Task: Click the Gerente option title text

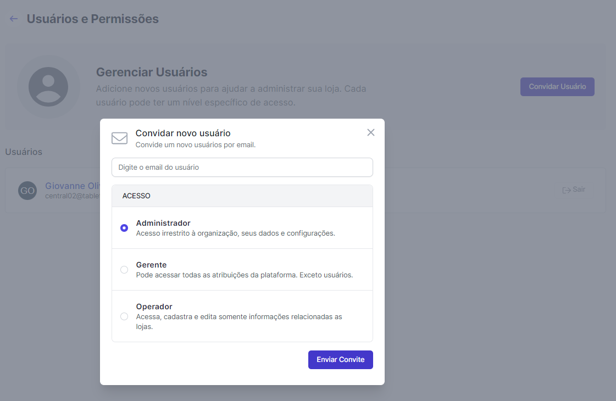Action: [x=151, y=265]
